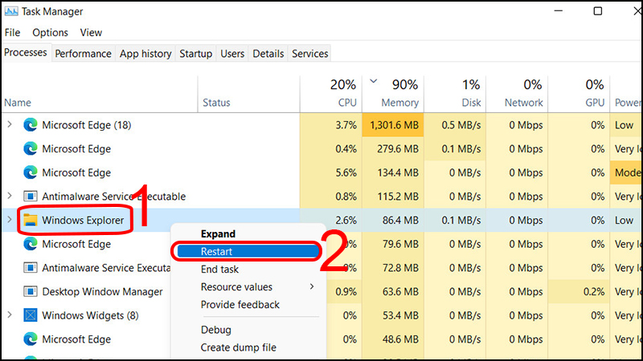Click the 3.7% CPU cell
643x361 pixels.
pyautogui.click(x=331, y=125)
